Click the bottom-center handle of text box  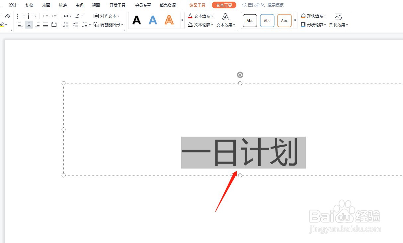pos(240,175)
